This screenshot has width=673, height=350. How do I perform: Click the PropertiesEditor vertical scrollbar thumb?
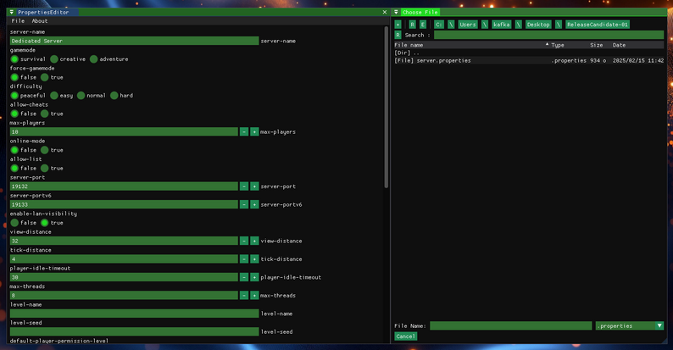(387, 108)
